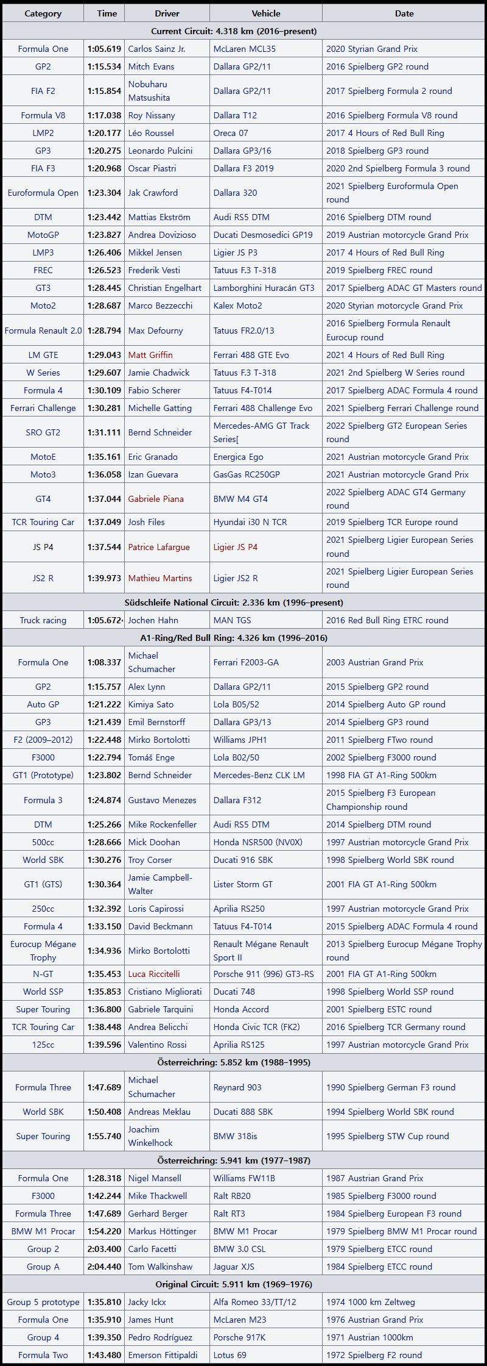Open the Oreca 07 link
Image resolution: width=487 pixels, height=1366 pixels.
click(x=231, y=133)
